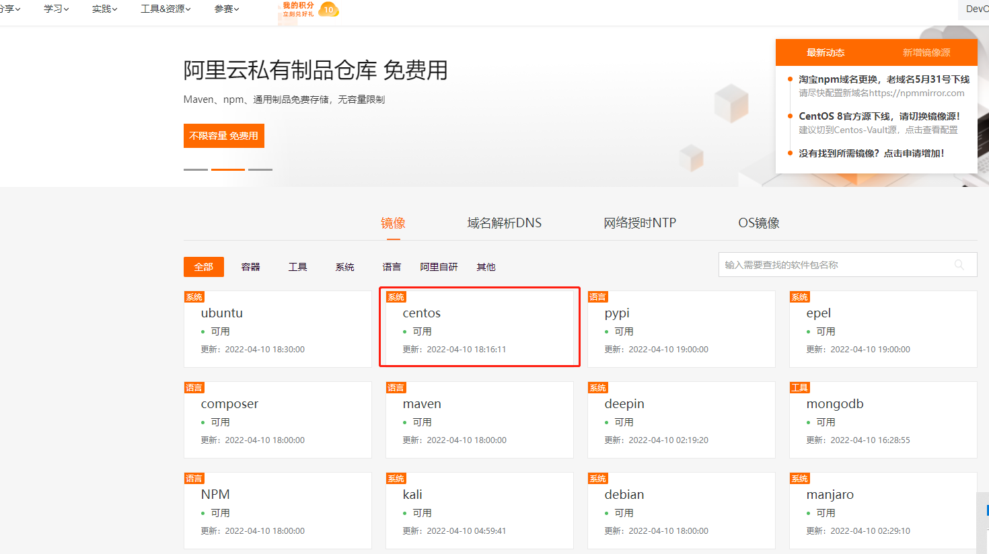Select the 全部 filter button
This screenshot has width=989, height=554.
204,267
